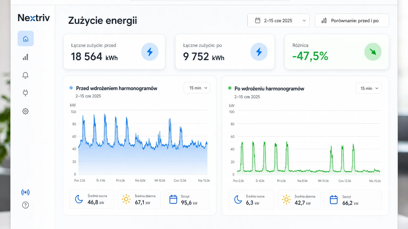Screen dimensions: 408x229
Task: Click 'Przed wdrożeniem harmonogramów' chart title
Action: 117,88
